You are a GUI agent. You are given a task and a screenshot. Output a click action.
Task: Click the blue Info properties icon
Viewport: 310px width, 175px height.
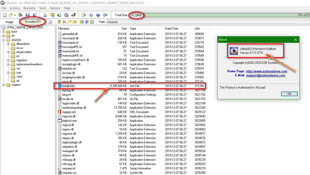pos(91,15)
